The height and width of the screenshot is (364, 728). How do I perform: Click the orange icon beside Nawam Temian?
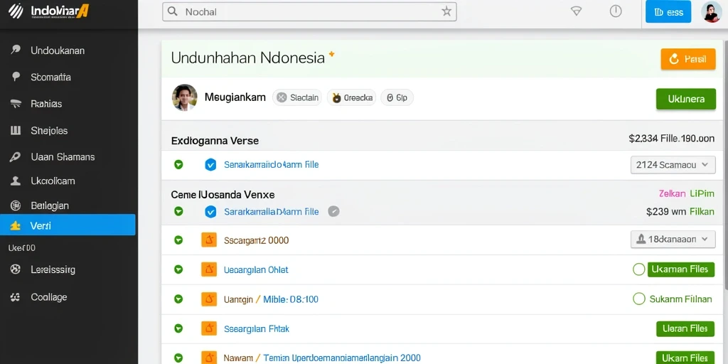(x=209, y=358)
